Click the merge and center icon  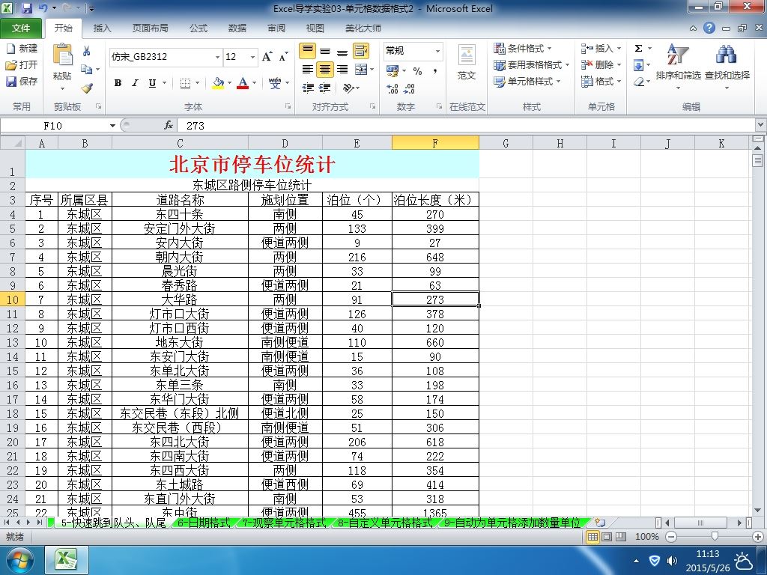pyautogui.click(x=361, y=70)
